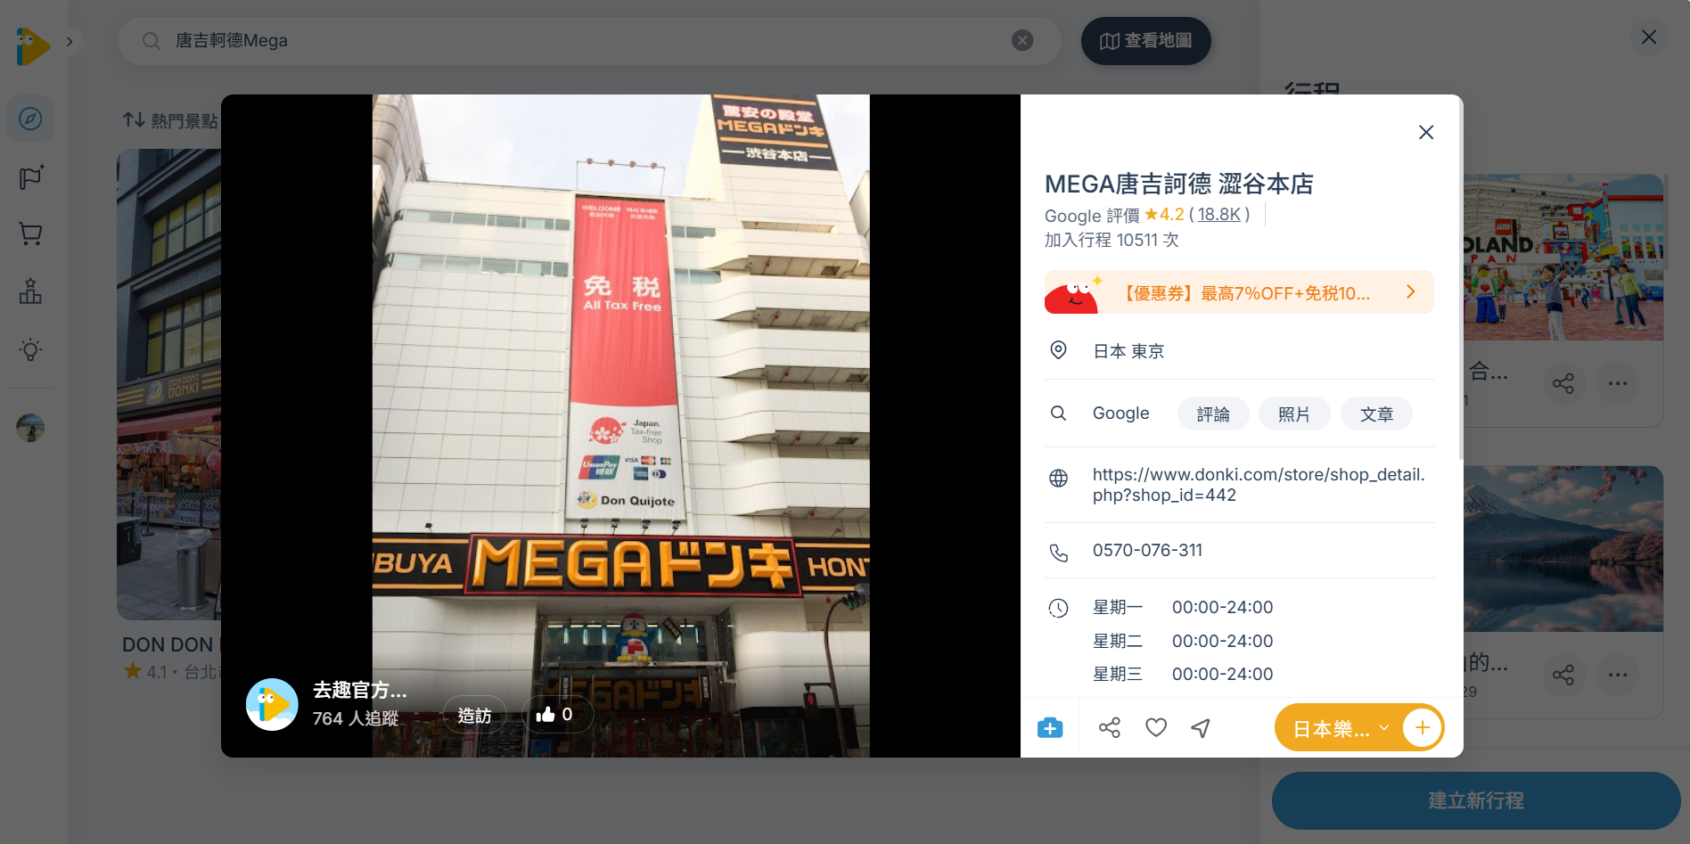This screenshot has height=844, width=1690.
Task: Click the landmark stats icon in sidebar
Action: coord(30,291)
